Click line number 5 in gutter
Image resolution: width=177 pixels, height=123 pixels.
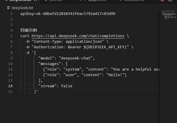[11, 36]
